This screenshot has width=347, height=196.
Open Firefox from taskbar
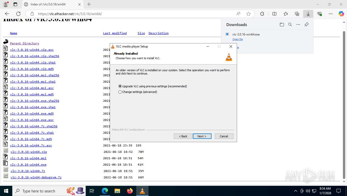[x=130, y=191]
